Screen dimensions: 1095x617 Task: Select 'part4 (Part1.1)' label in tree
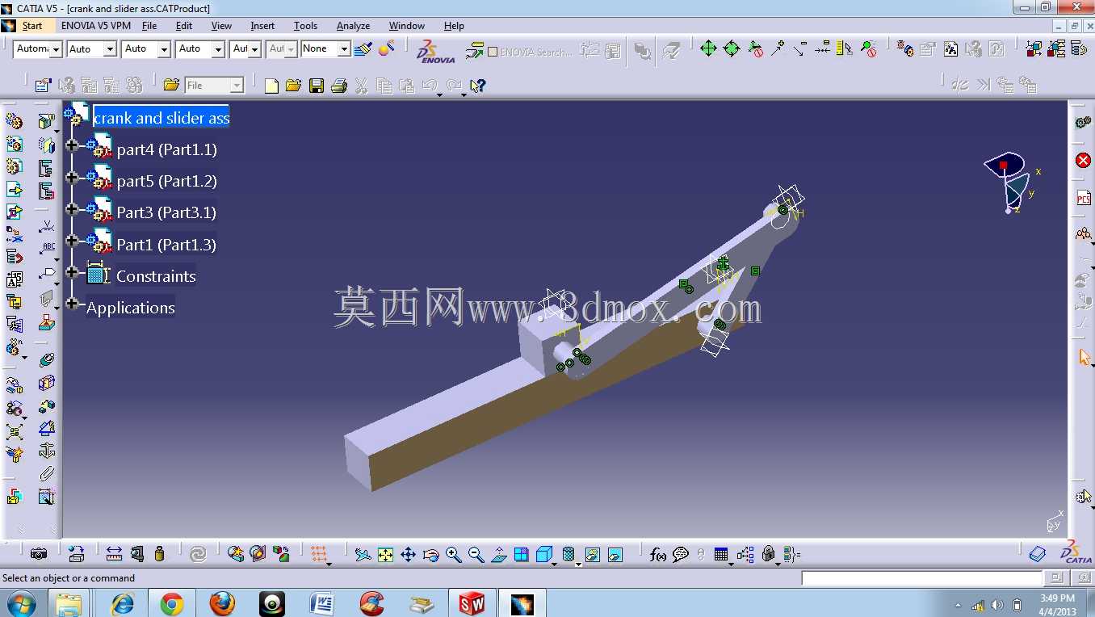pos(167,149)
